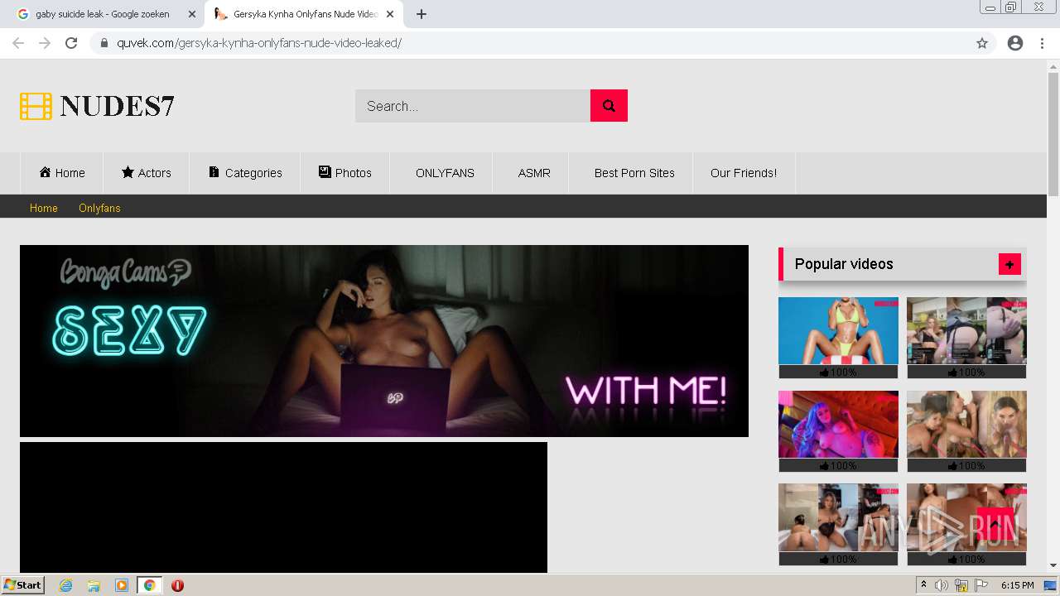The height and width of the screenshot is (596, 1060).
Task: Open the Chrome three-dot menu
Action: point(1042,43)
